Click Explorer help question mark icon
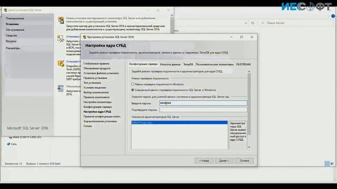The width and height of the screenshot is (337, 189). [x=333, y=16]
